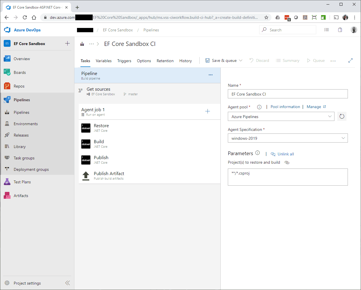361x290 pixels.
Task: Click the fullscreen expand arrows icon
Action: tap(350, 60)
